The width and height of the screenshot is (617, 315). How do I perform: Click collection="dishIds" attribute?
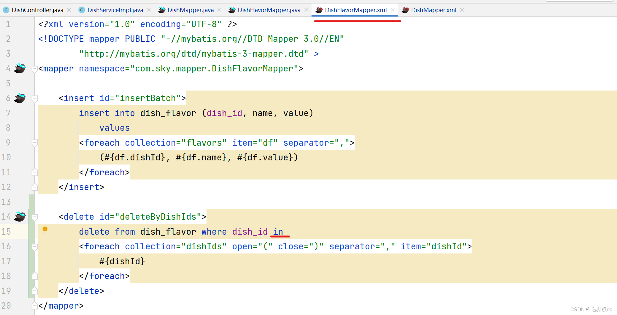click(176, 246)
